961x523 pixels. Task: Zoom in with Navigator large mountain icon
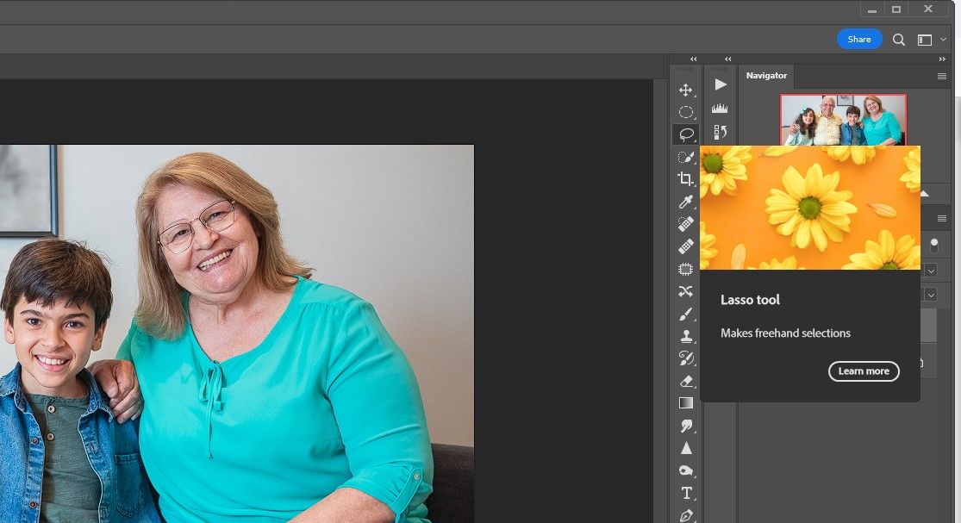[x=925, y=194]
